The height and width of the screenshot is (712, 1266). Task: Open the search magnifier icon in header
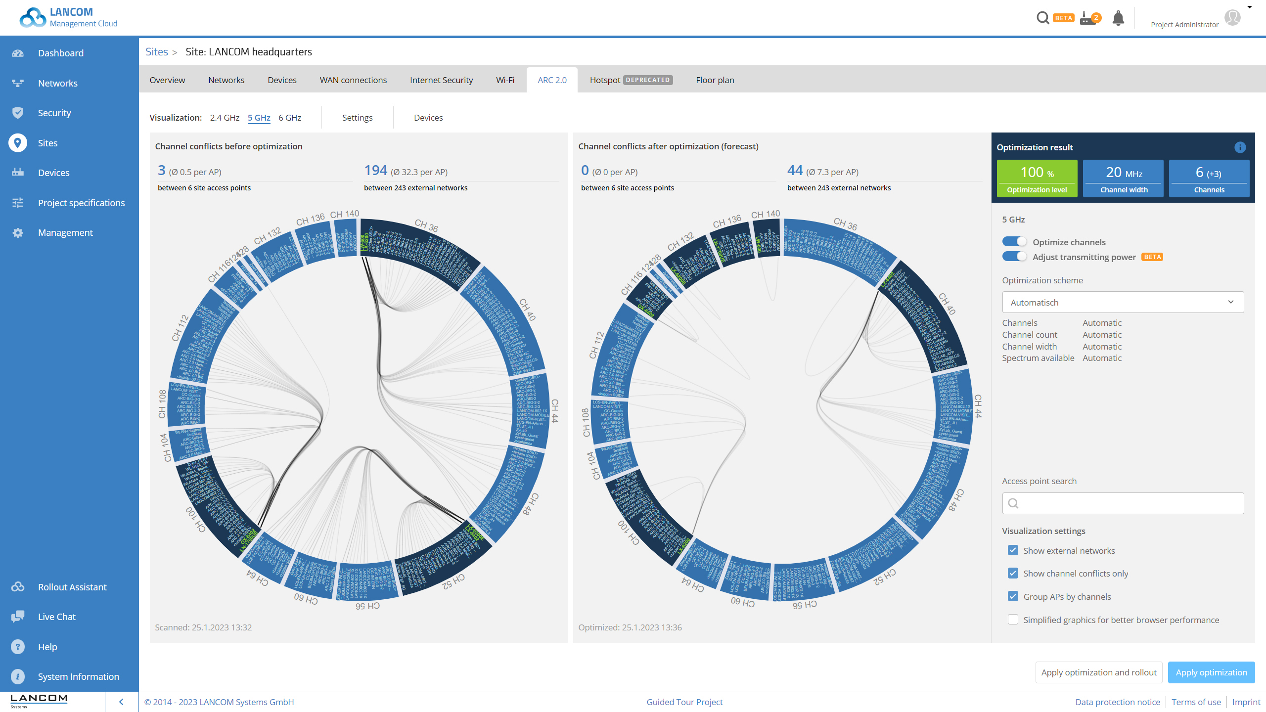coord(1042,18)
